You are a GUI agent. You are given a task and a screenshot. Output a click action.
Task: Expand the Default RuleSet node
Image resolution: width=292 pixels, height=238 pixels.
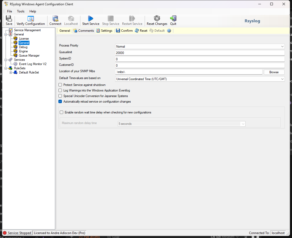[x=11, y=72]
